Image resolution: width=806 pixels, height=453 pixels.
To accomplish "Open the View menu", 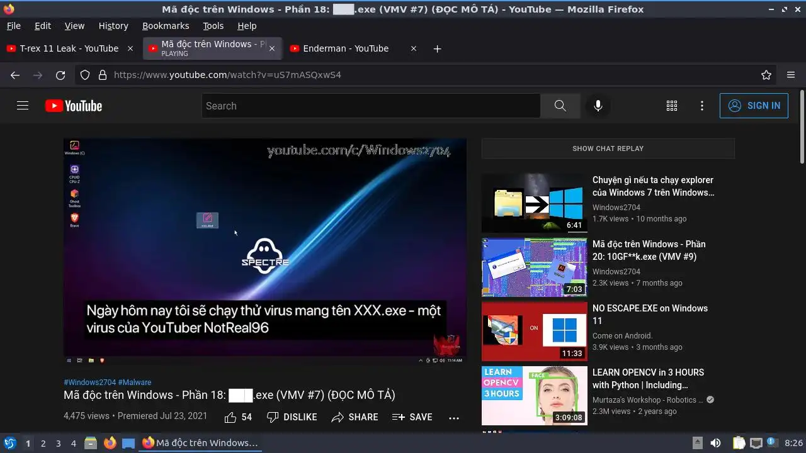I will [x=74, y=26].
